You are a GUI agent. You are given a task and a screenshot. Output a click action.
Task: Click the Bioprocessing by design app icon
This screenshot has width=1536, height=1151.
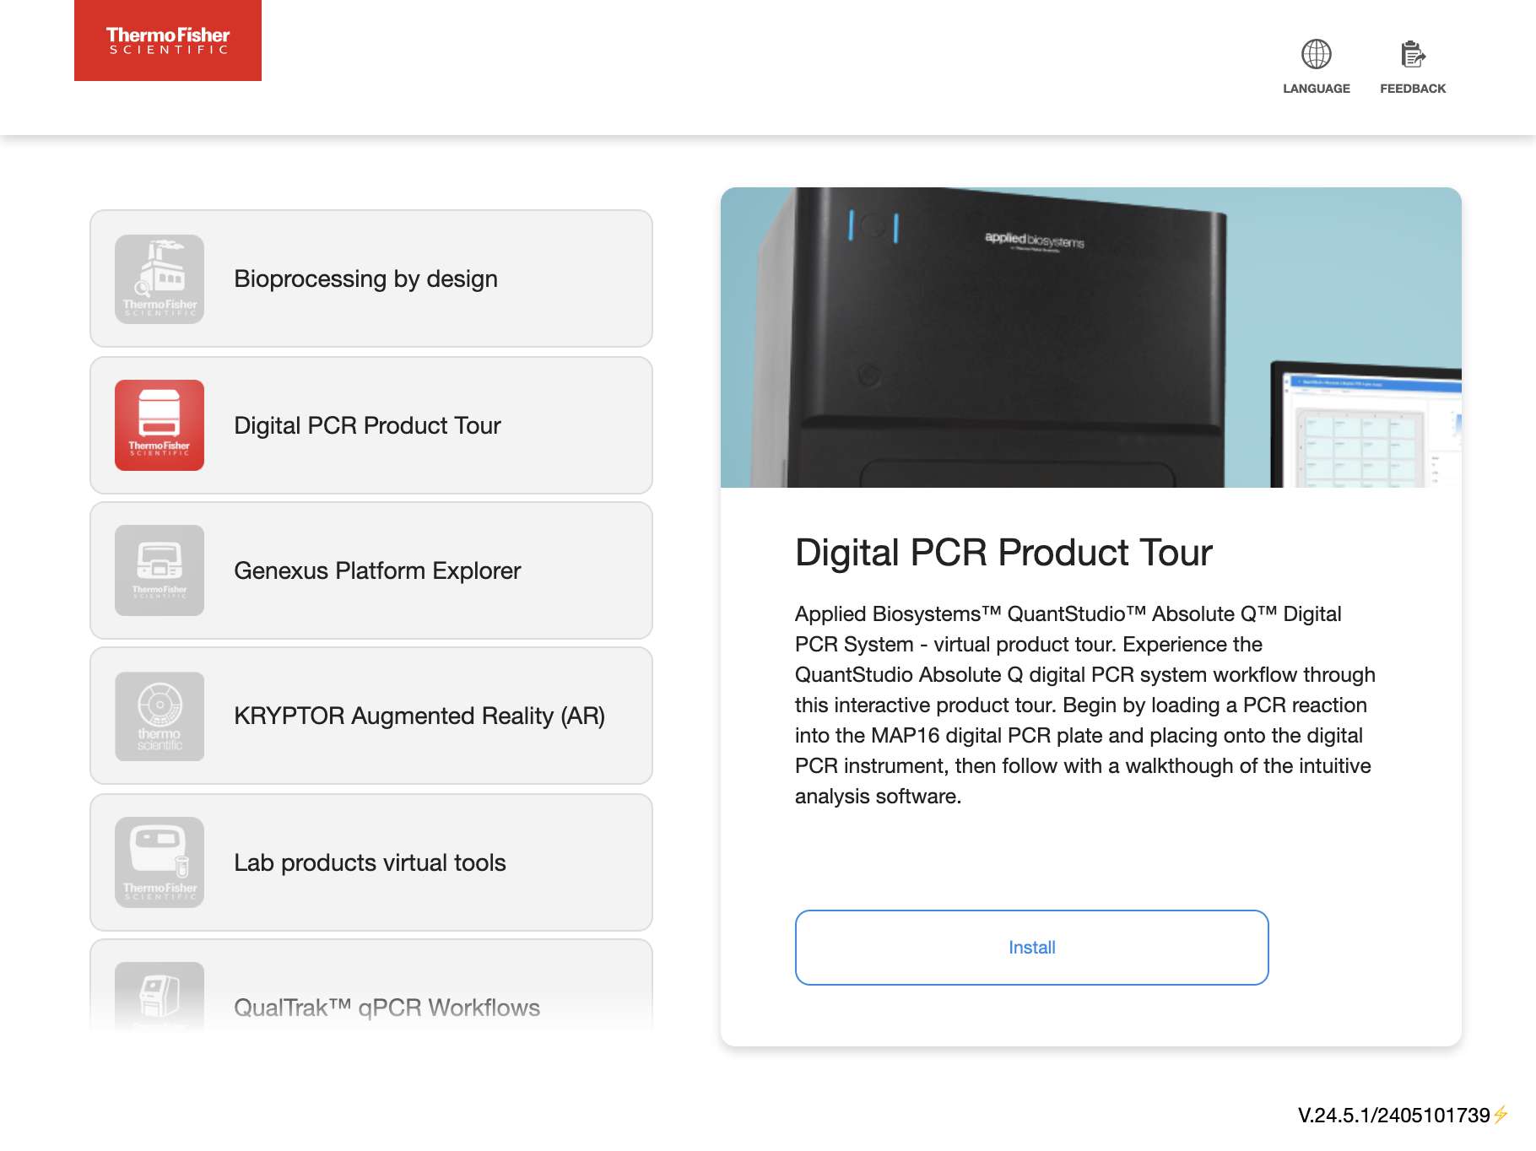click(160, 279)
